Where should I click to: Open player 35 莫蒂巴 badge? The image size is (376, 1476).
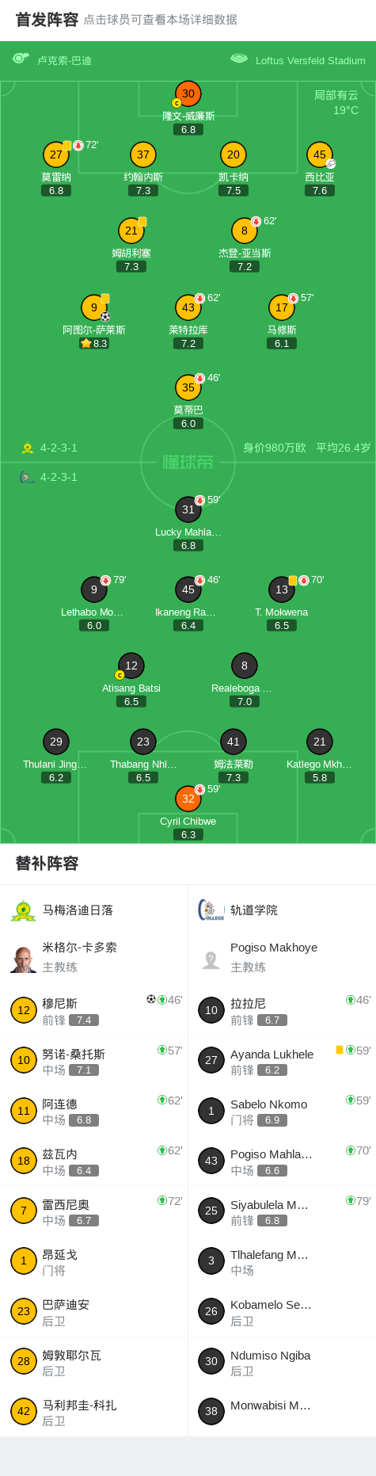188,387
